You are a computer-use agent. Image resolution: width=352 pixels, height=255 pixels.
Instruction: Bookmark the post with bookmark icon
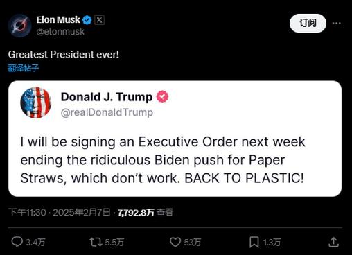click(254, 242)
